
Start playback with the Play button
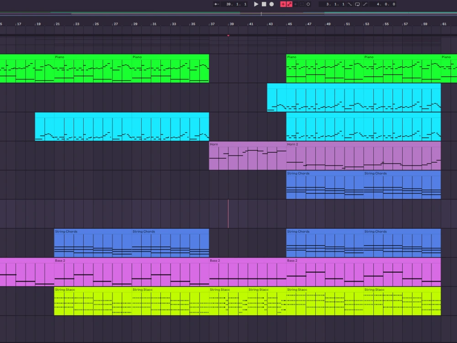coord(256,4)
